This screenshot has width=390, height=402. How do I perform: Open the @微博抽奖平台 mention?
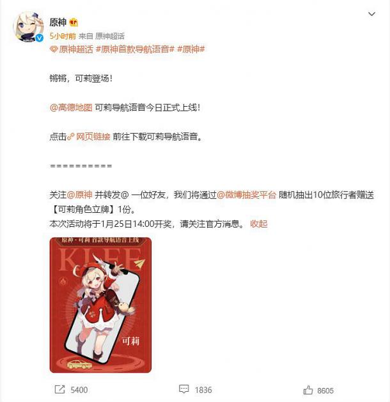(246, 195)
